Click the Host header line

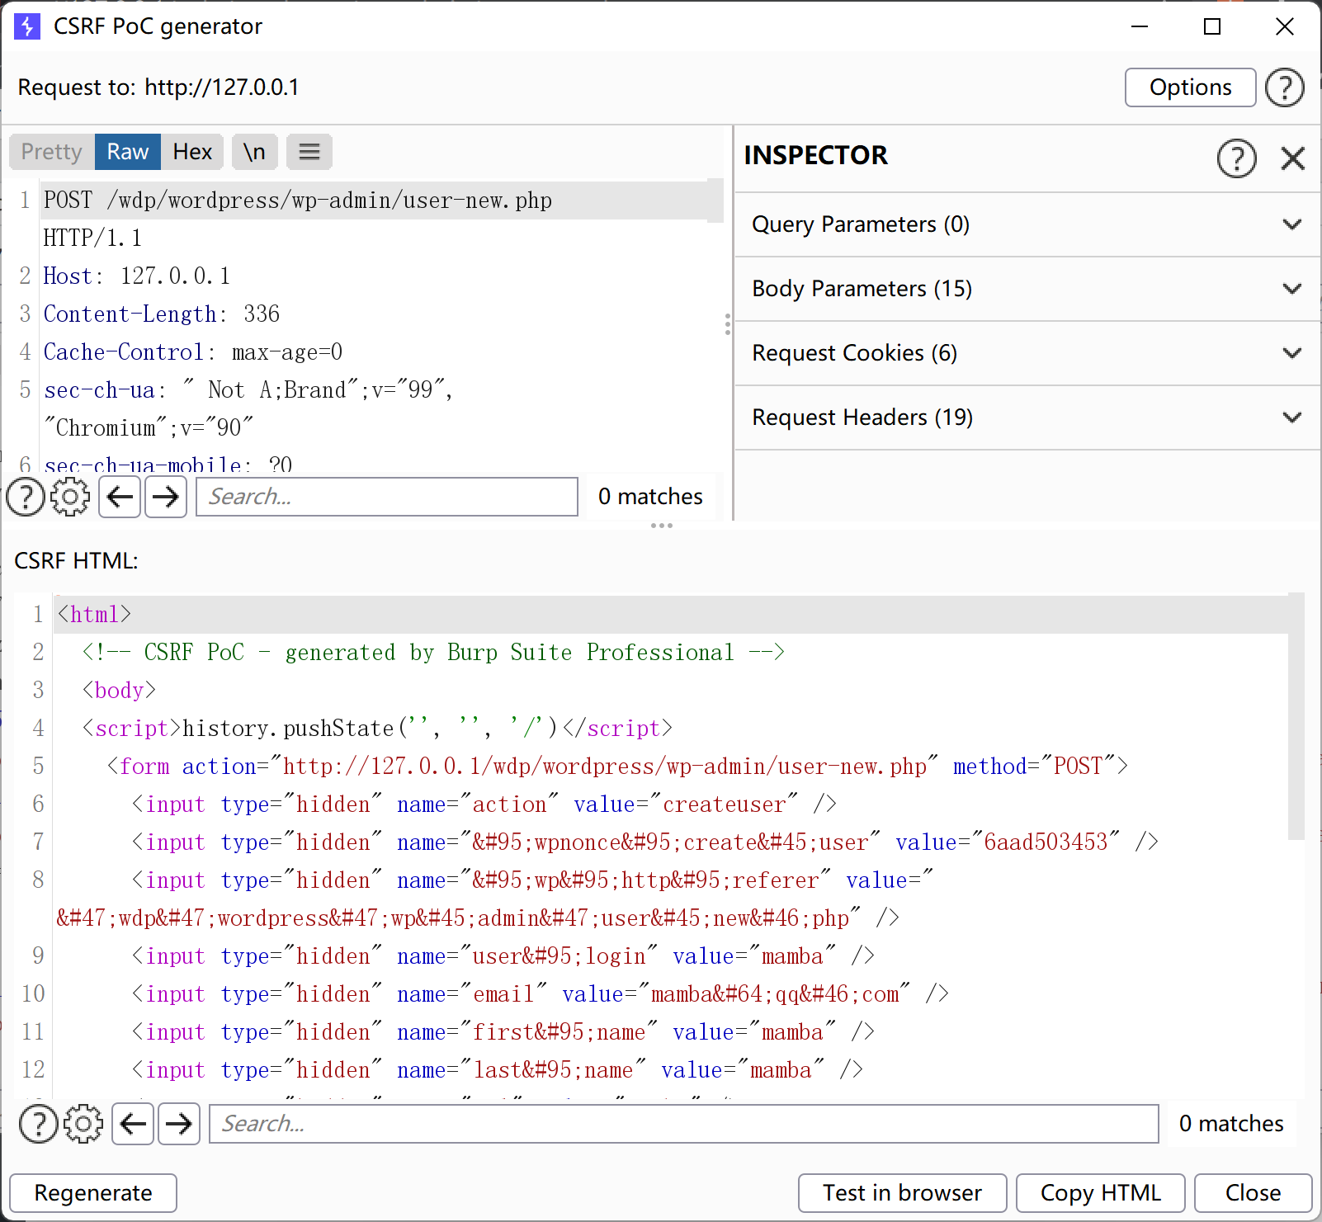[137, 276]
